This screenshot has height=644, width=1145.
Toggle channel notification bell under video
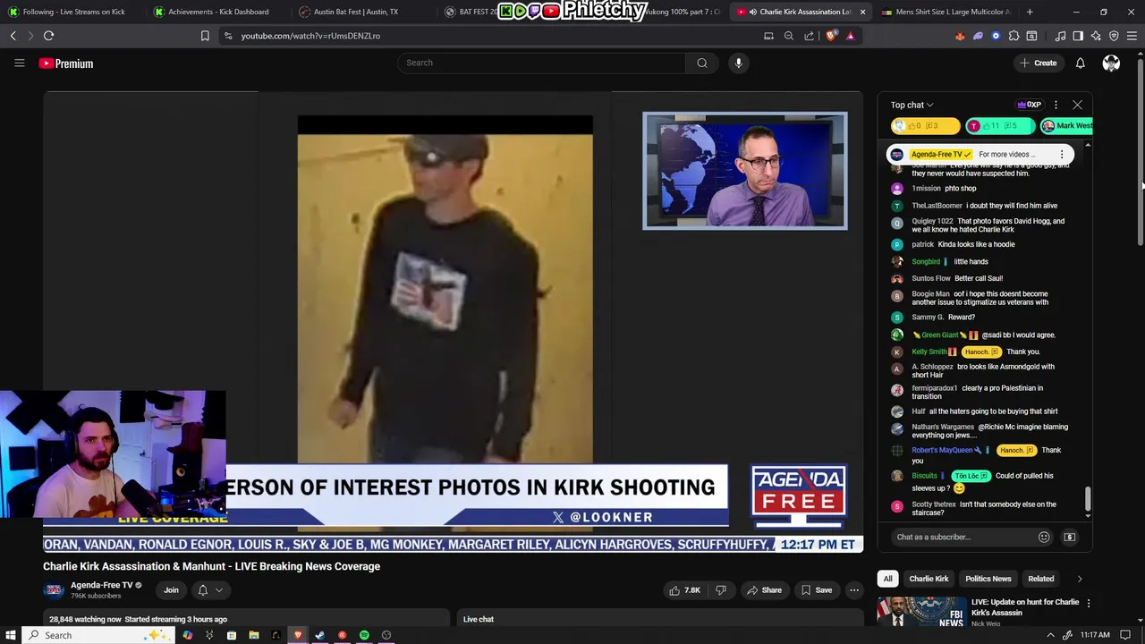coord(210,590)
